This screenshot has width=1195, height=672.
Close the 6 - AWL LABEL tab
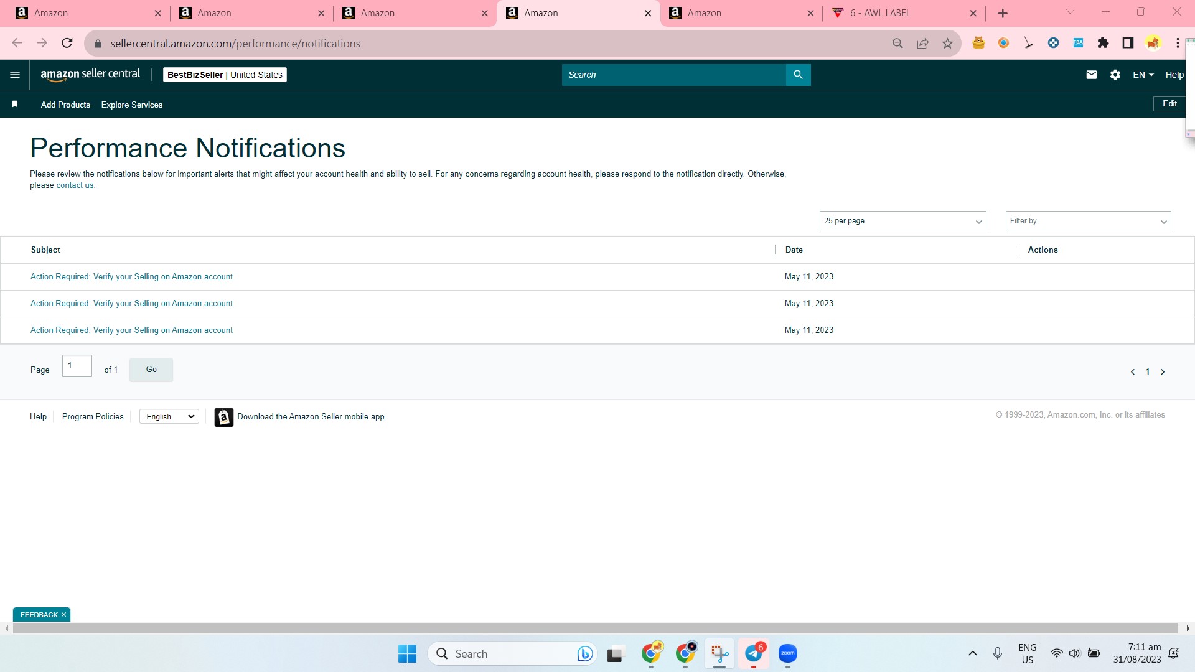click(x=973, y=13)
